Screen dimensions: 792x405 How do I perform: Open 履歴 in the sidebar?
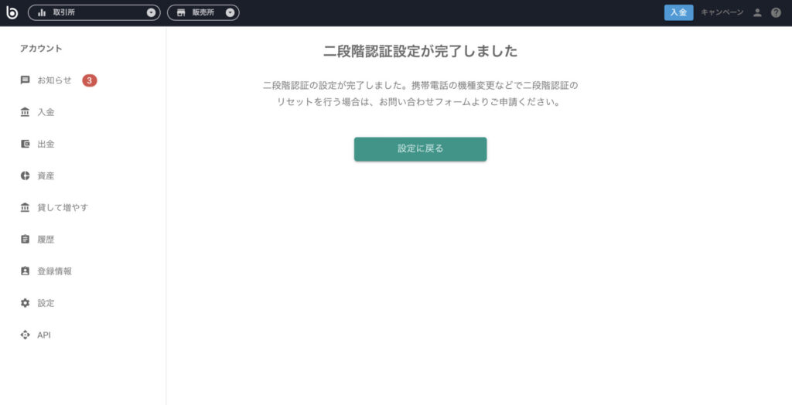click(x=46, y=240)
